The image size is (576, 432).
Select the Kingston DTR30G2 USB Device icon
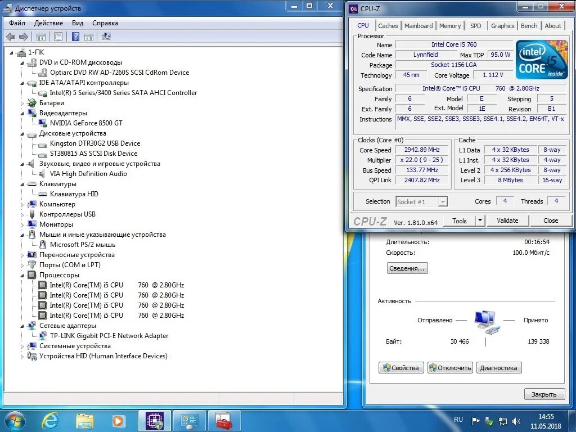43,143
